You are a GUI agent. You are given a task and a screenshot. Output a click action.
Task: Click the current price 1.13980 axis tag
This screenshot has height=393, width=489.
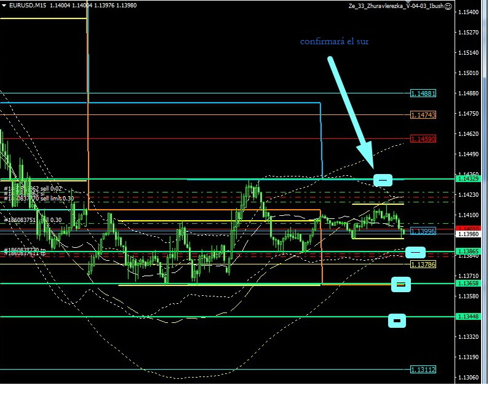pyautogui.click(x=467, y=234)
